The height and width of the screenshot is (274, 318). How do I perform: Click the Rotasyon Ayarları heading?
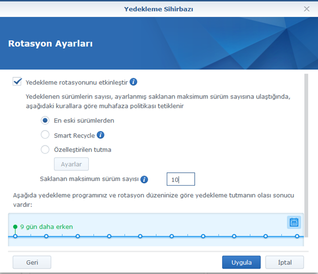click(50, 43)
